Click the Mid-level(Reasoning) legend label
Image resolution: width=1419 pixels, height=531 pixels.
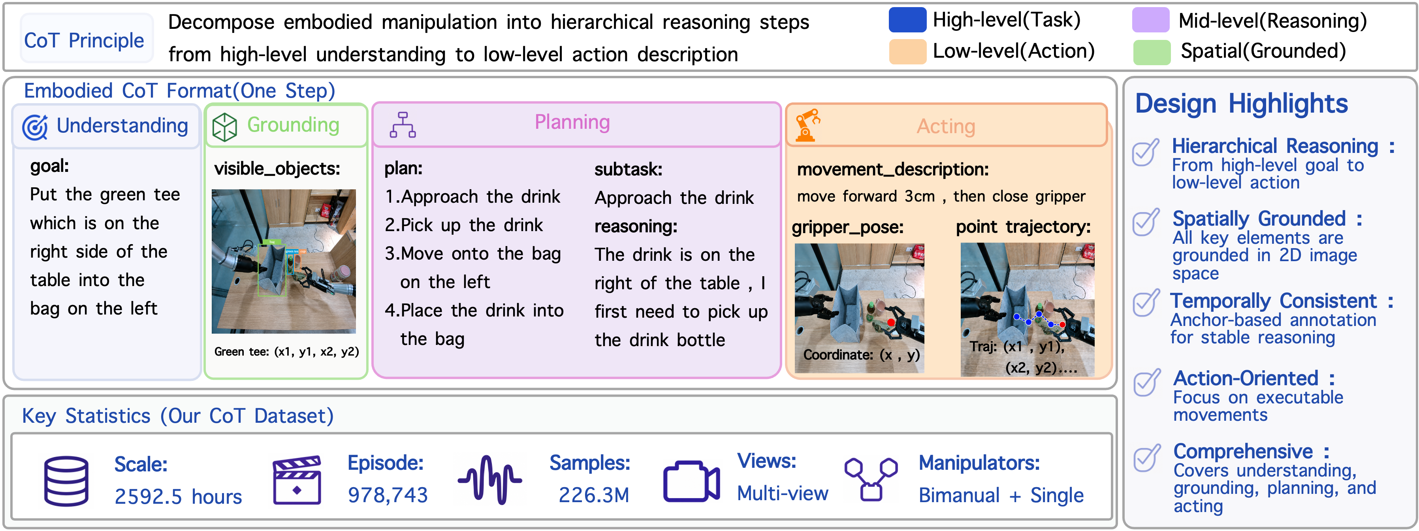click(x=1272, y=21)
